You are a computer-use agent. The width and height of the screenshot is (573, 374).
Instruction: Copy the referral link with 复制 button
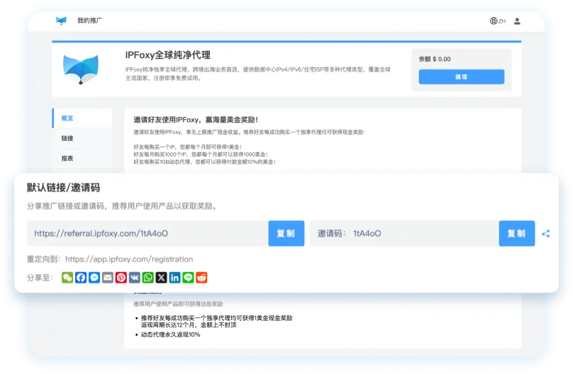coord(286,234)
